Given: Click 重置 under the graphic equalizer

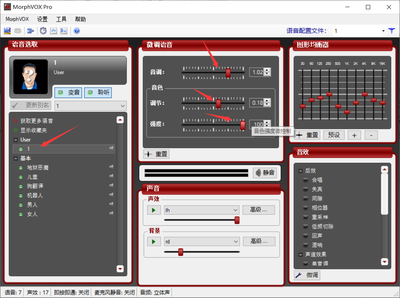Looking at the screenshot, I should [x=307, y=135].
